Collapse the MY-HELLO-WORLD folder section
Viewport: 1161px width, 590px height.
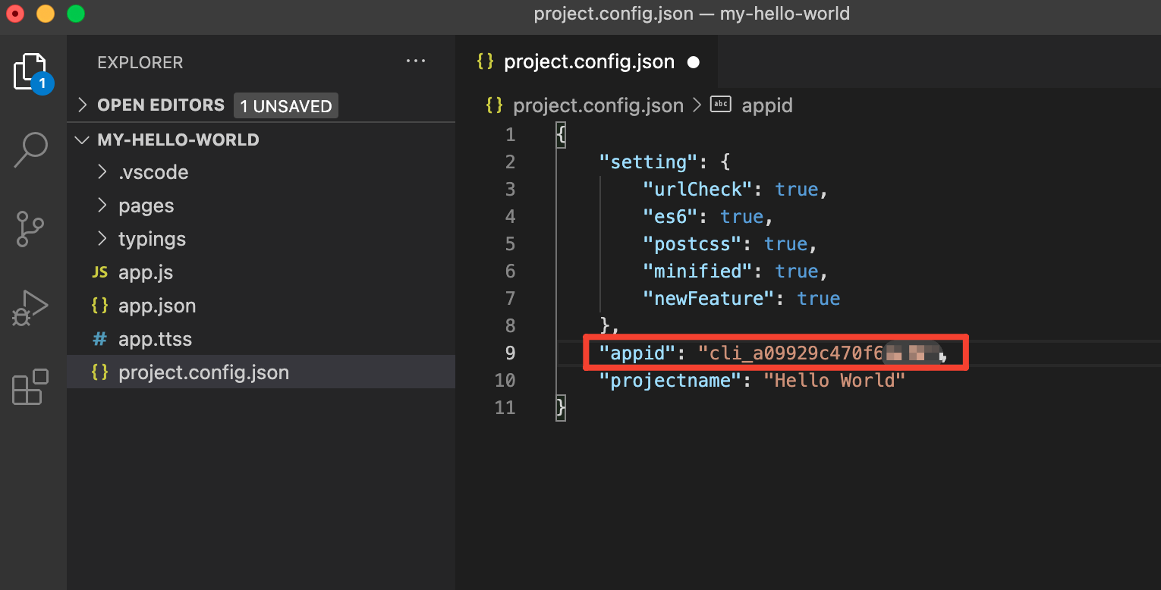pyautogui.click(x=178, y=140)
